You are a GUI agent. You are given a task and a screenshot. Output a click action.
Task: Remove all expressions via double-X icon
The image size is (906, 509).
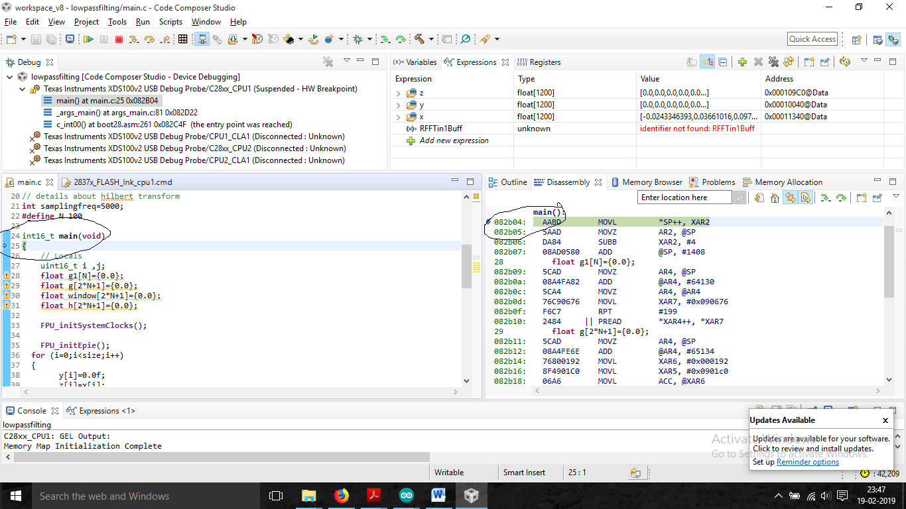click(772, 62)
